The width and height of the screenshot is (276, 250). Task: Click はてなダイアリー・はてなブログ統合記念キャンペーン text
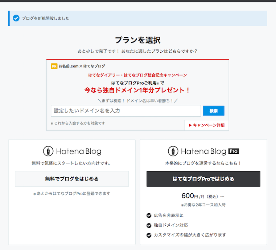137,75
